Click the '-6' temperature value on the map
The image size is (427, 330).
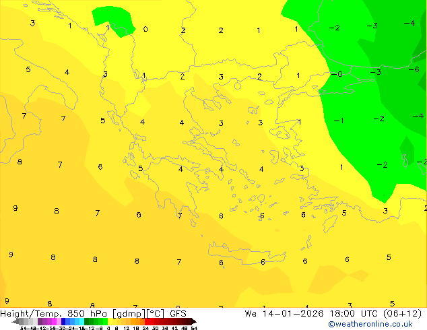pyautogui.click(x=414, y=69)
